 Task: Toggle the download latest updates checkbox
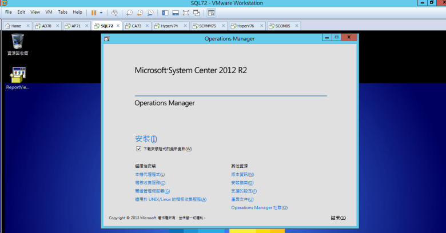(x=138, y=148)
